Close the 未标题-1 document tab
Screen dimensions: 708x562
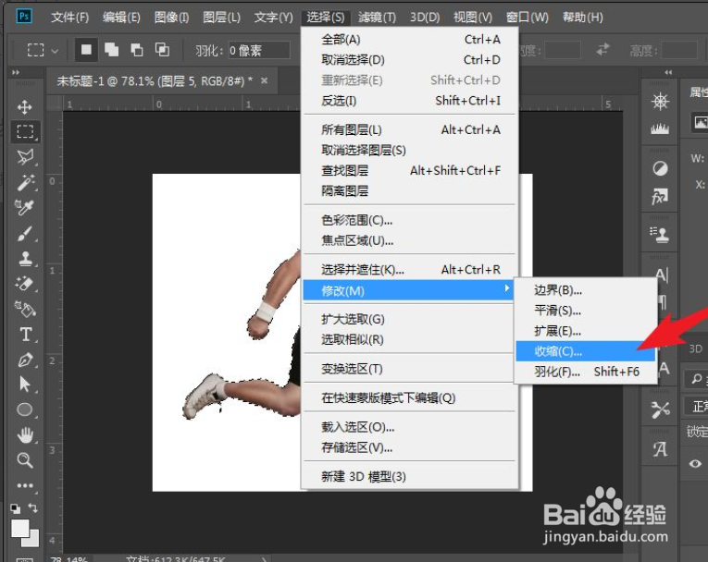[x=264, y=80]
